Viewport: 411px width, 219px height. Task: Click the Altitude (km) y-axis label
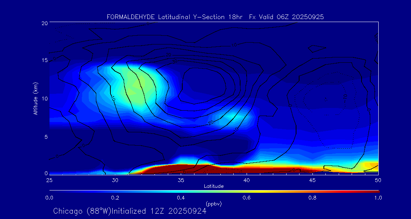click(x=36, y=98)
